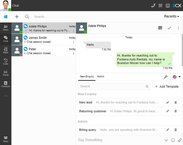Open Adele Philips row options menu
This screenshot has width=183, height=145.
tap(73, 31)
